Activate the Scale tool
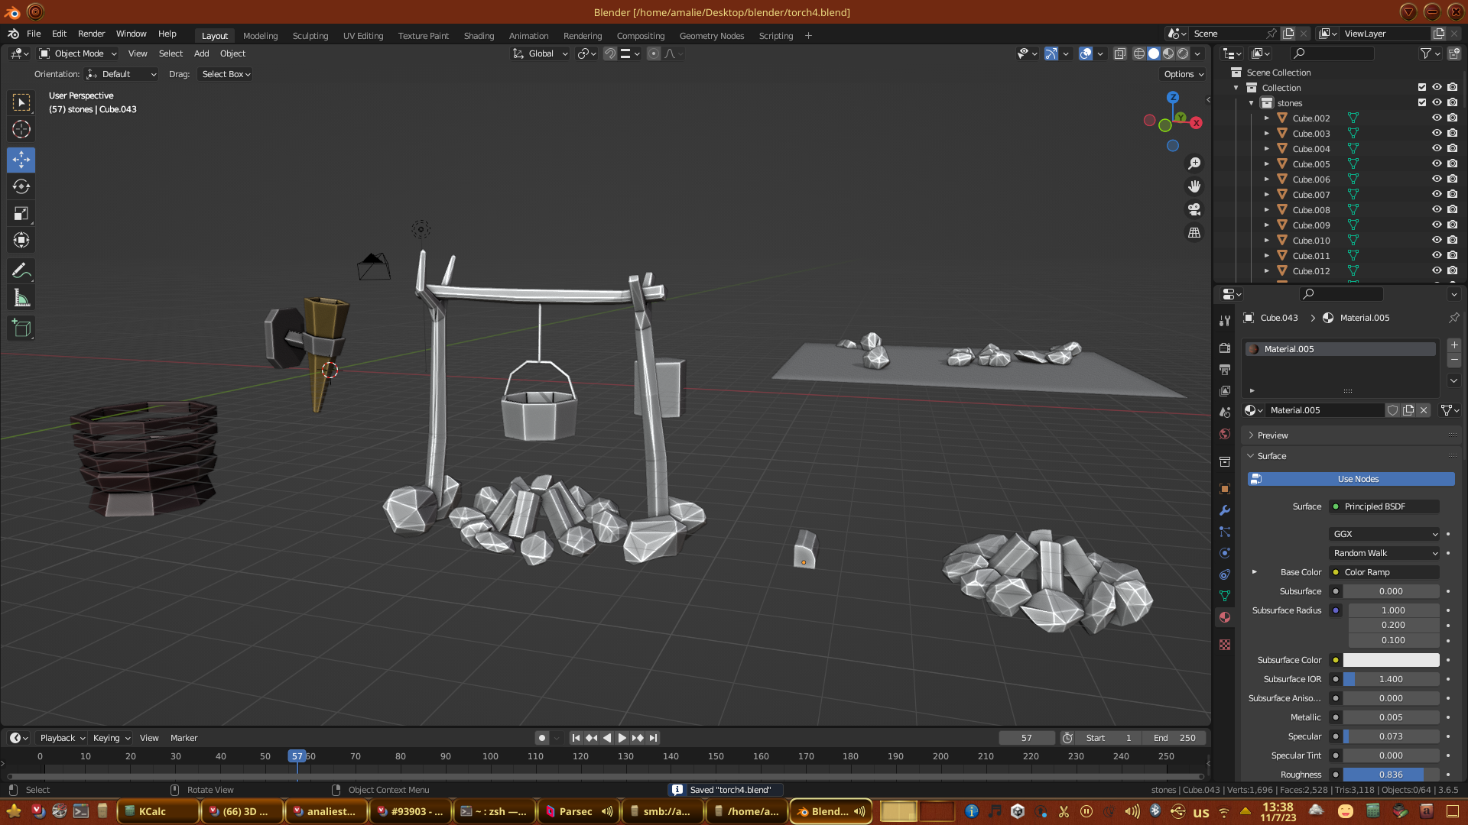The image size is (1468, 825). 21,214
